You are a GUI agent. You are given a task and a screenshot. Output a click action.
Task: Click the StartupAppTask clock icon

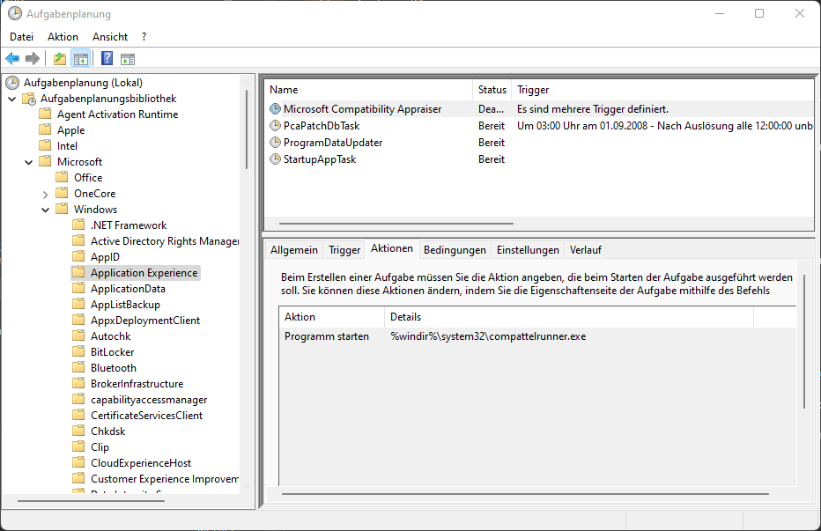coord(275,159)
